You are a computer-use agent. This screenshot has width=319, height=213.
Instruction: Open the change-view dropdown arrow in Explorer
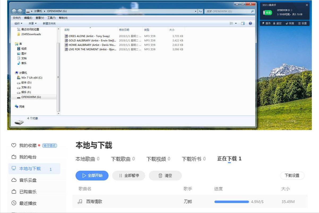pos(236,23)
